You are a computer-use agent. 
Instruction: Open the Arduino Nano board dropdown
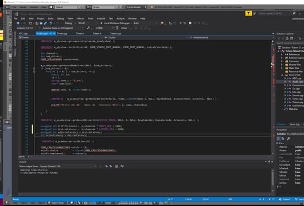tap(63, 28)
